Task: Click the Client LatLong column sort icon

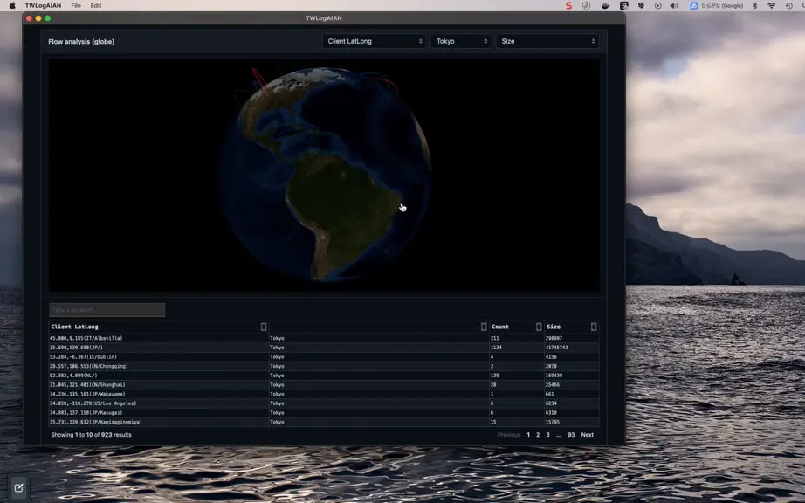Action: tap(264, 327)
